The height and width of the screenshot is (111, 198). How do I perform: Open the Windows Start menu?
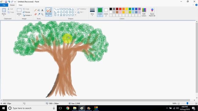point(3,108)
